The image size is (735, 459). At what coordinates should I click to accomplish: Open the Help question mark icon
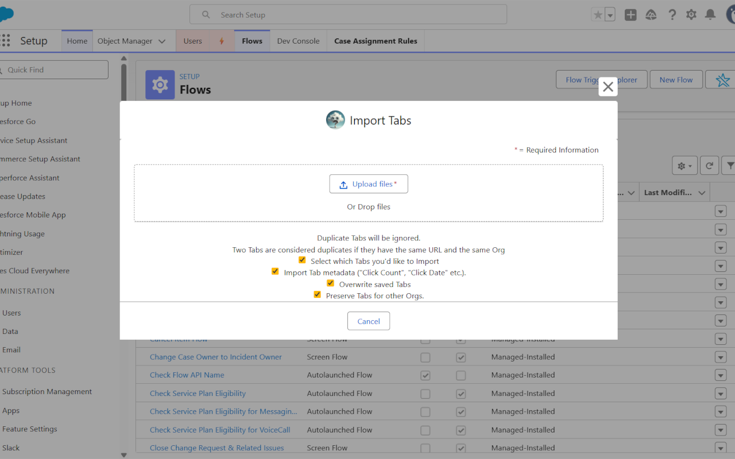coord(672,15)
